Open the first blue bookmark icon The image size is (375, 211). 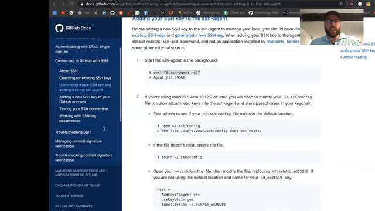(54, 13)
